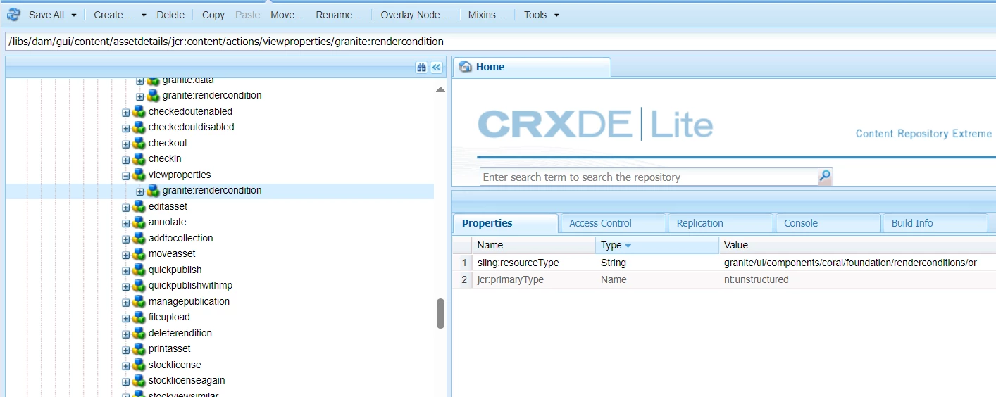
Task: Click the tree panel vertical scrollbar thumb
Action: coord(440,313)
